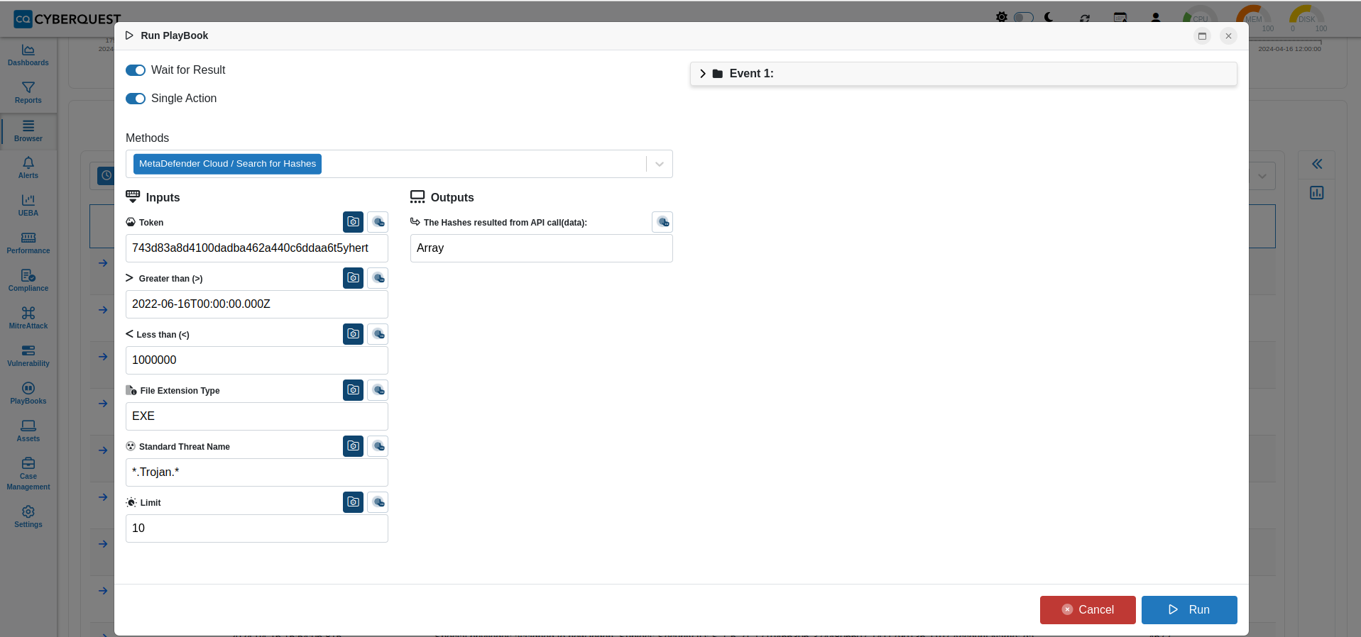Open Vulnerability in the sidebar
Image resolution: width=1361 pixels, height=637 pixels.
point(28,356)
